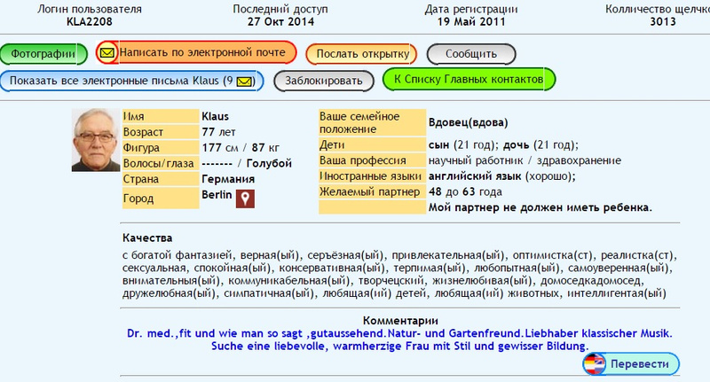Show all emails from Klaus
Viewport: 710px width, 382px height.
coord(131,81)
